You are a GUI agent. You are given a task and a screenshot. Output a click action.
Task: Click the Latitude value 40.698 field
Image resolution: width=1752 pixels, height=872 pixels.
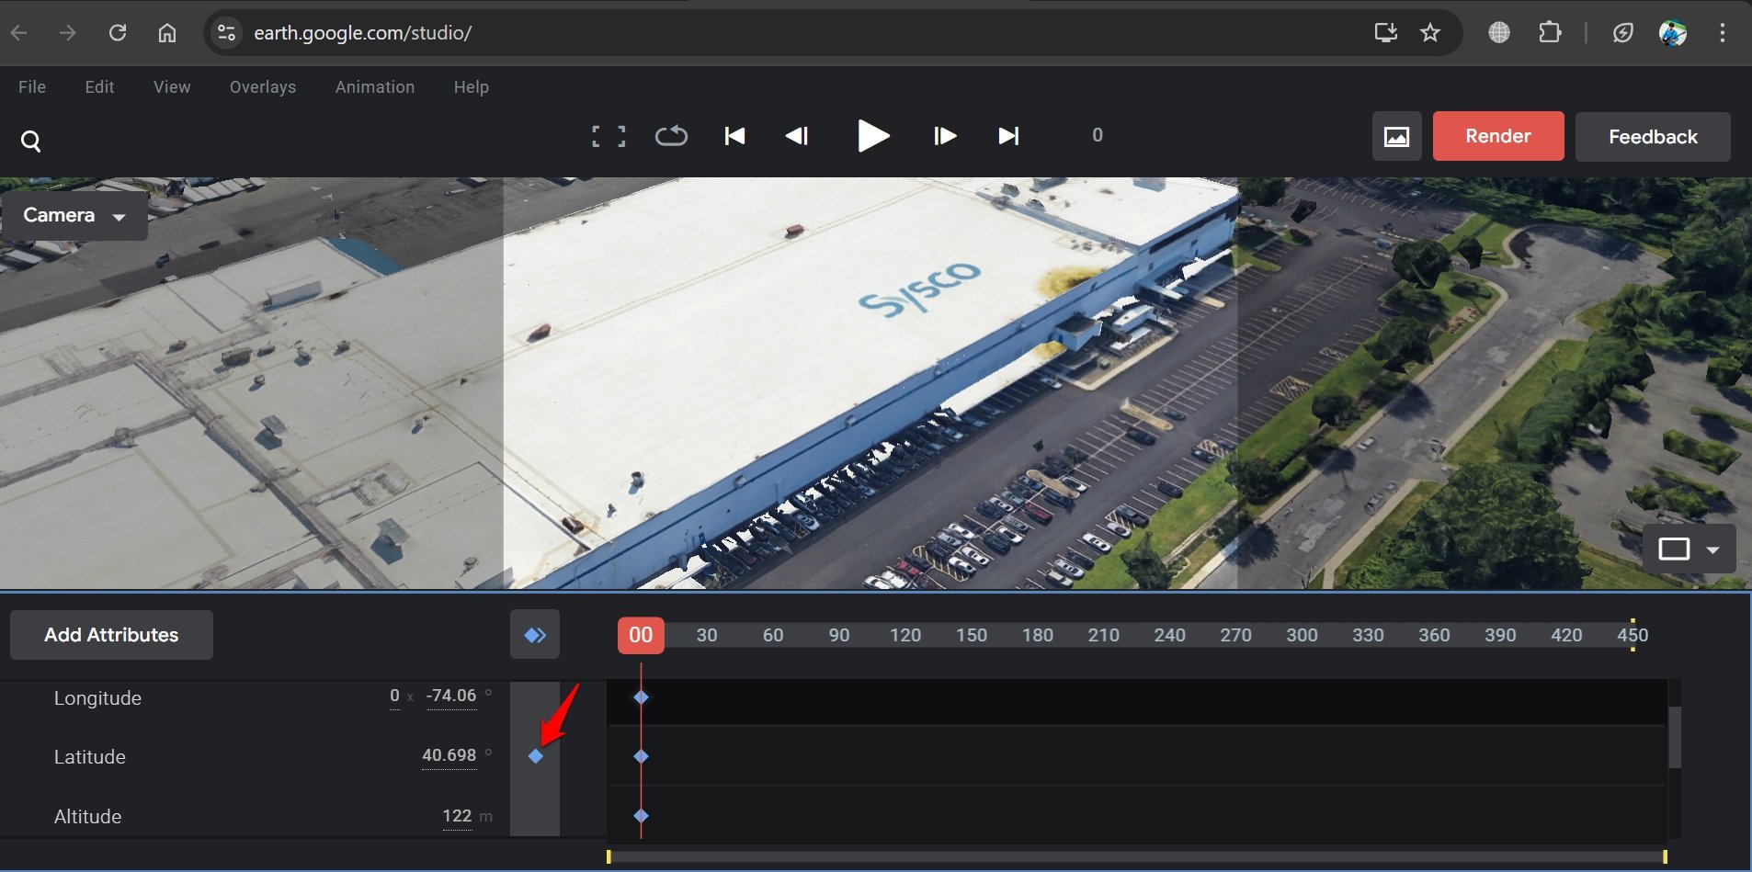click(449, 755)
